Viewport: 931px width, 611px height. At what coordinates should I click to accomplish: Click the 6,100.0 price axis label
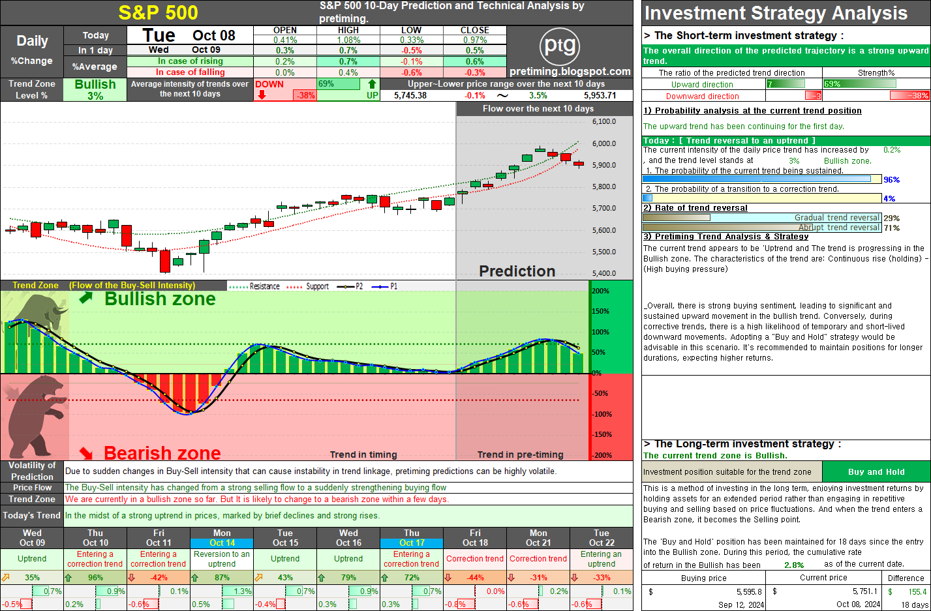click(x=604, y=121)
